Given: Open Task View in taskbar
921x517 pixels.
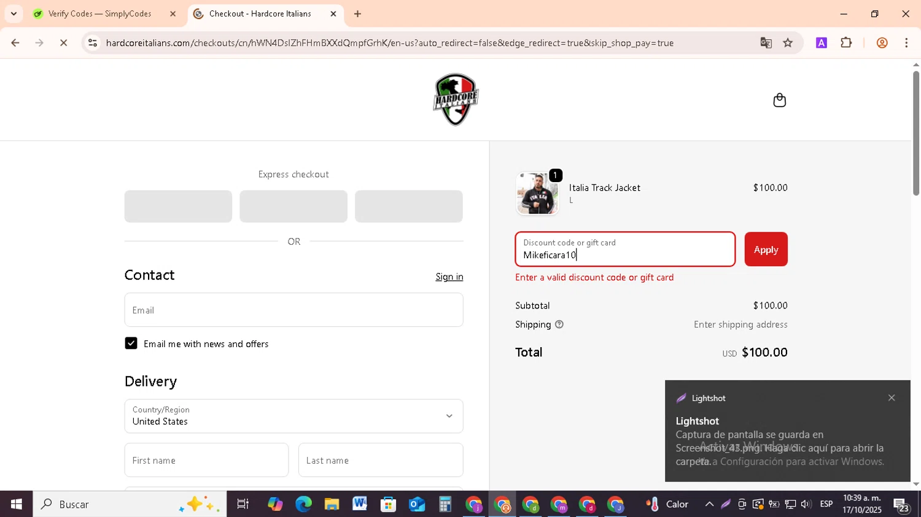Looking at the screenshot, I should [243, 504].
